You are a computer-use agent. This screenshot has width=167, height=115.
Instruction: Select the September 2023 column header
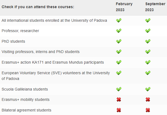pyautogui.click(x=155, y=7)
